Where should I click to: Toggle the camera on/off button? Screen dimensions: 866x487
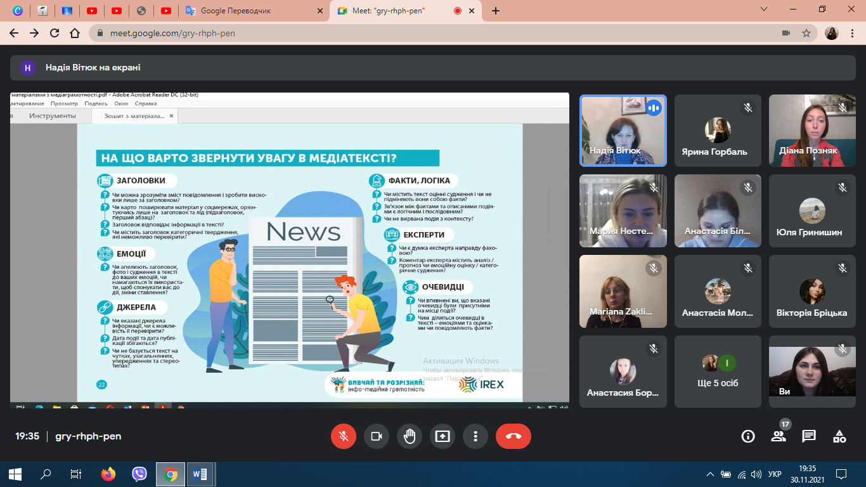pyautogui.click(x=377, y=436)
